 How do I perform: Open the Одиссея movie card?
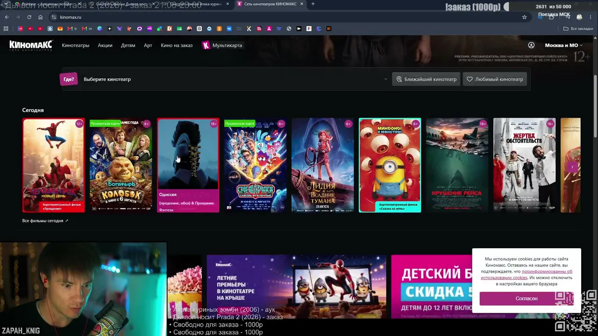point(188,165)
